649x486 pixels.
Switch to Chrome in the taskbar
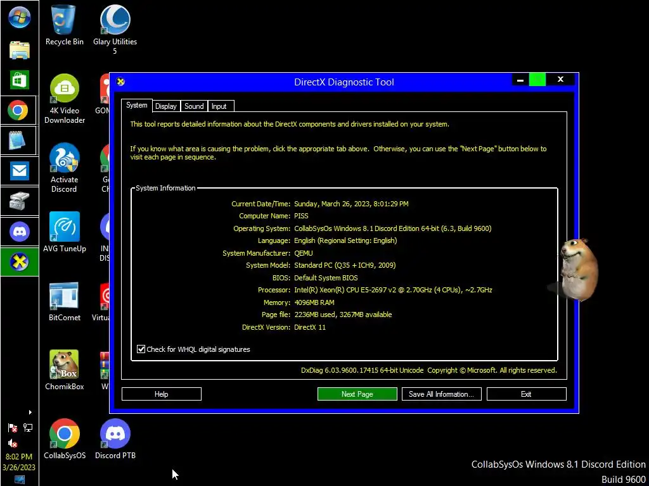pos(18,110)
